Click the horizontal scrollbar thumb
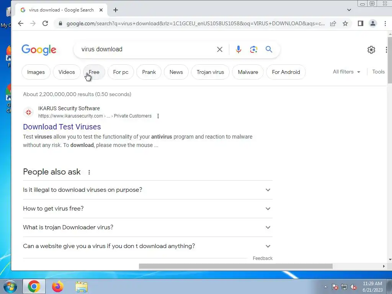Screen dimensions: 392x294 click(235, 266)
